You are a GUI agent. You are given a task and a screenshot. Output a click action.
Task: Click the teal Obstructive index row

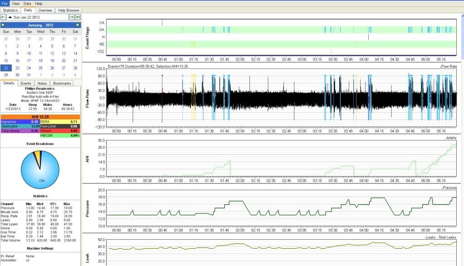click(x=20, y=126)
